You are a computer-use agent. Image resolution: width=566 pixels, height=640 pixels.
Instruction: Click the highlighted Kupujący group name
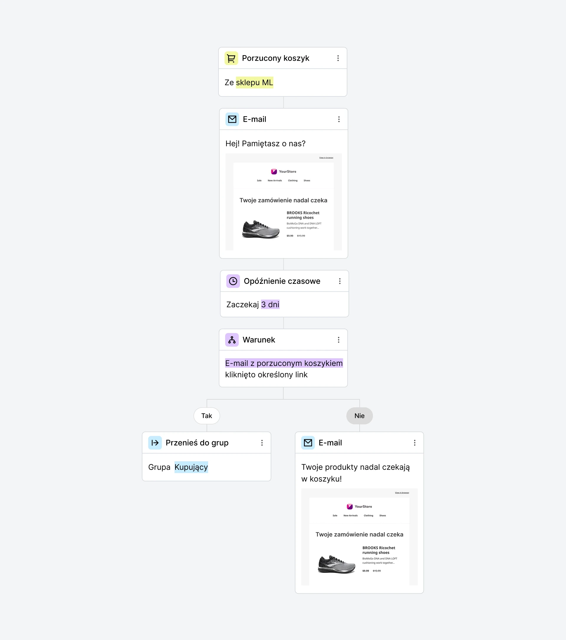point(191,467)
